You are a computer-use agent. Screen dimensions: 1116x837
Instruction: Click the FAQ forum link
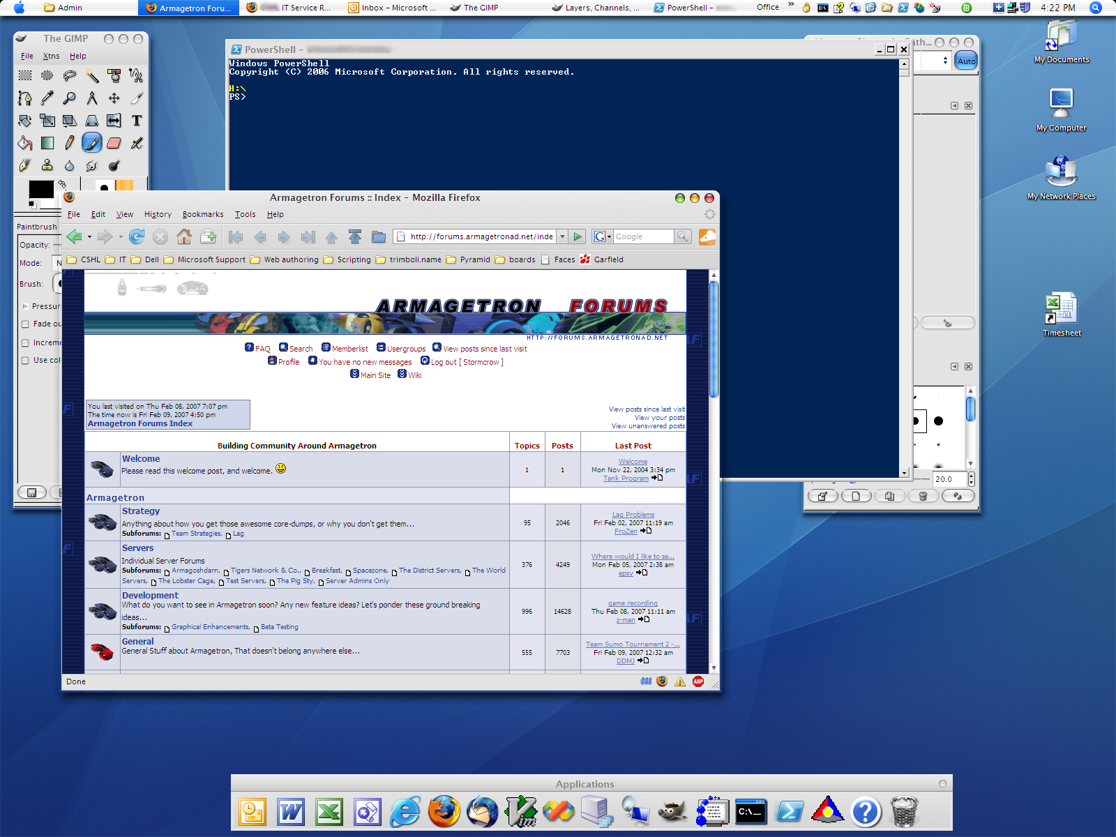point(262,349)
